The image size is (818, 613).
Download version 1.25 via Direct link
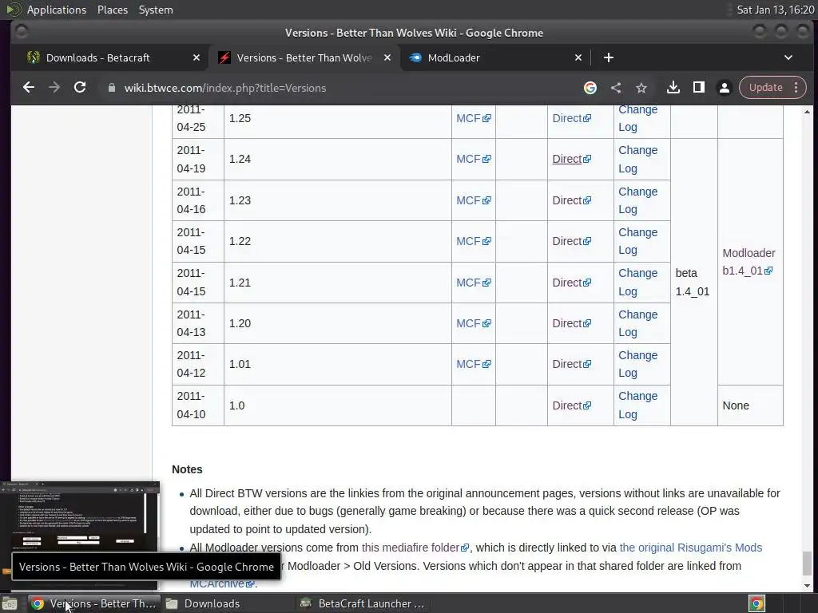tap(571, 118)
